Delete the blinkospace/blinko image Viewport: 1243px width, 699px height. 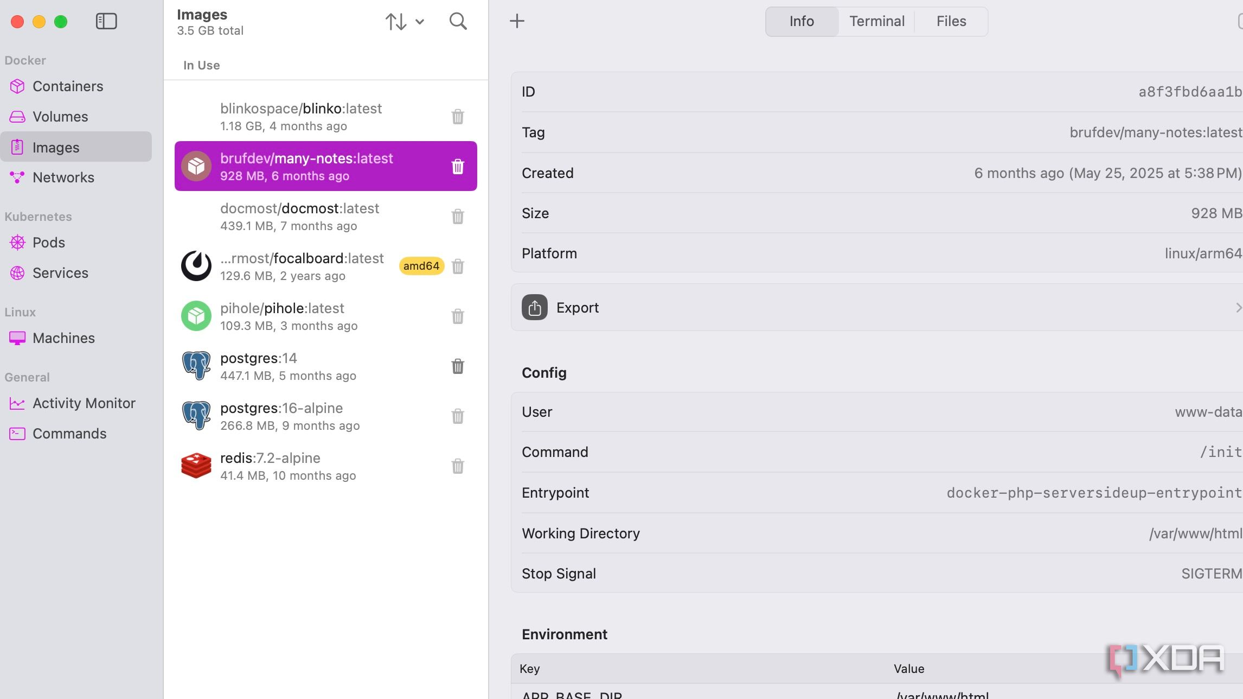pyautogui.click(x=458, y=117)
